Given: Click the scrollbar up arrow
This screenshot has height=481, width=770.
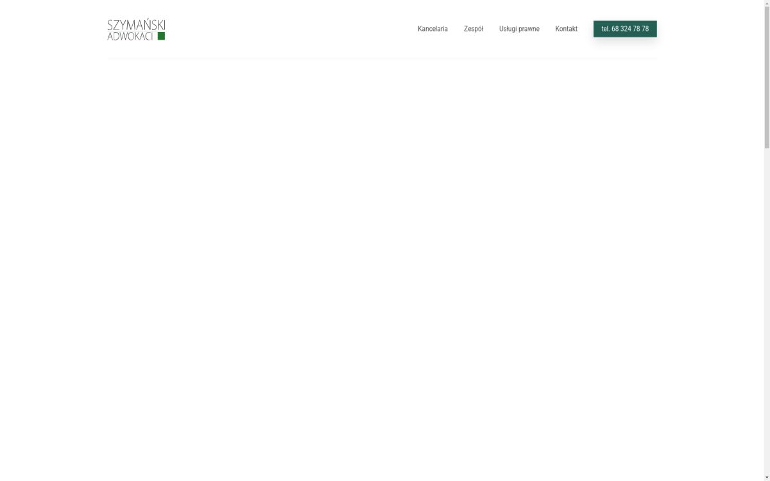Looking at the screenshot, I should tap(766, 3).
